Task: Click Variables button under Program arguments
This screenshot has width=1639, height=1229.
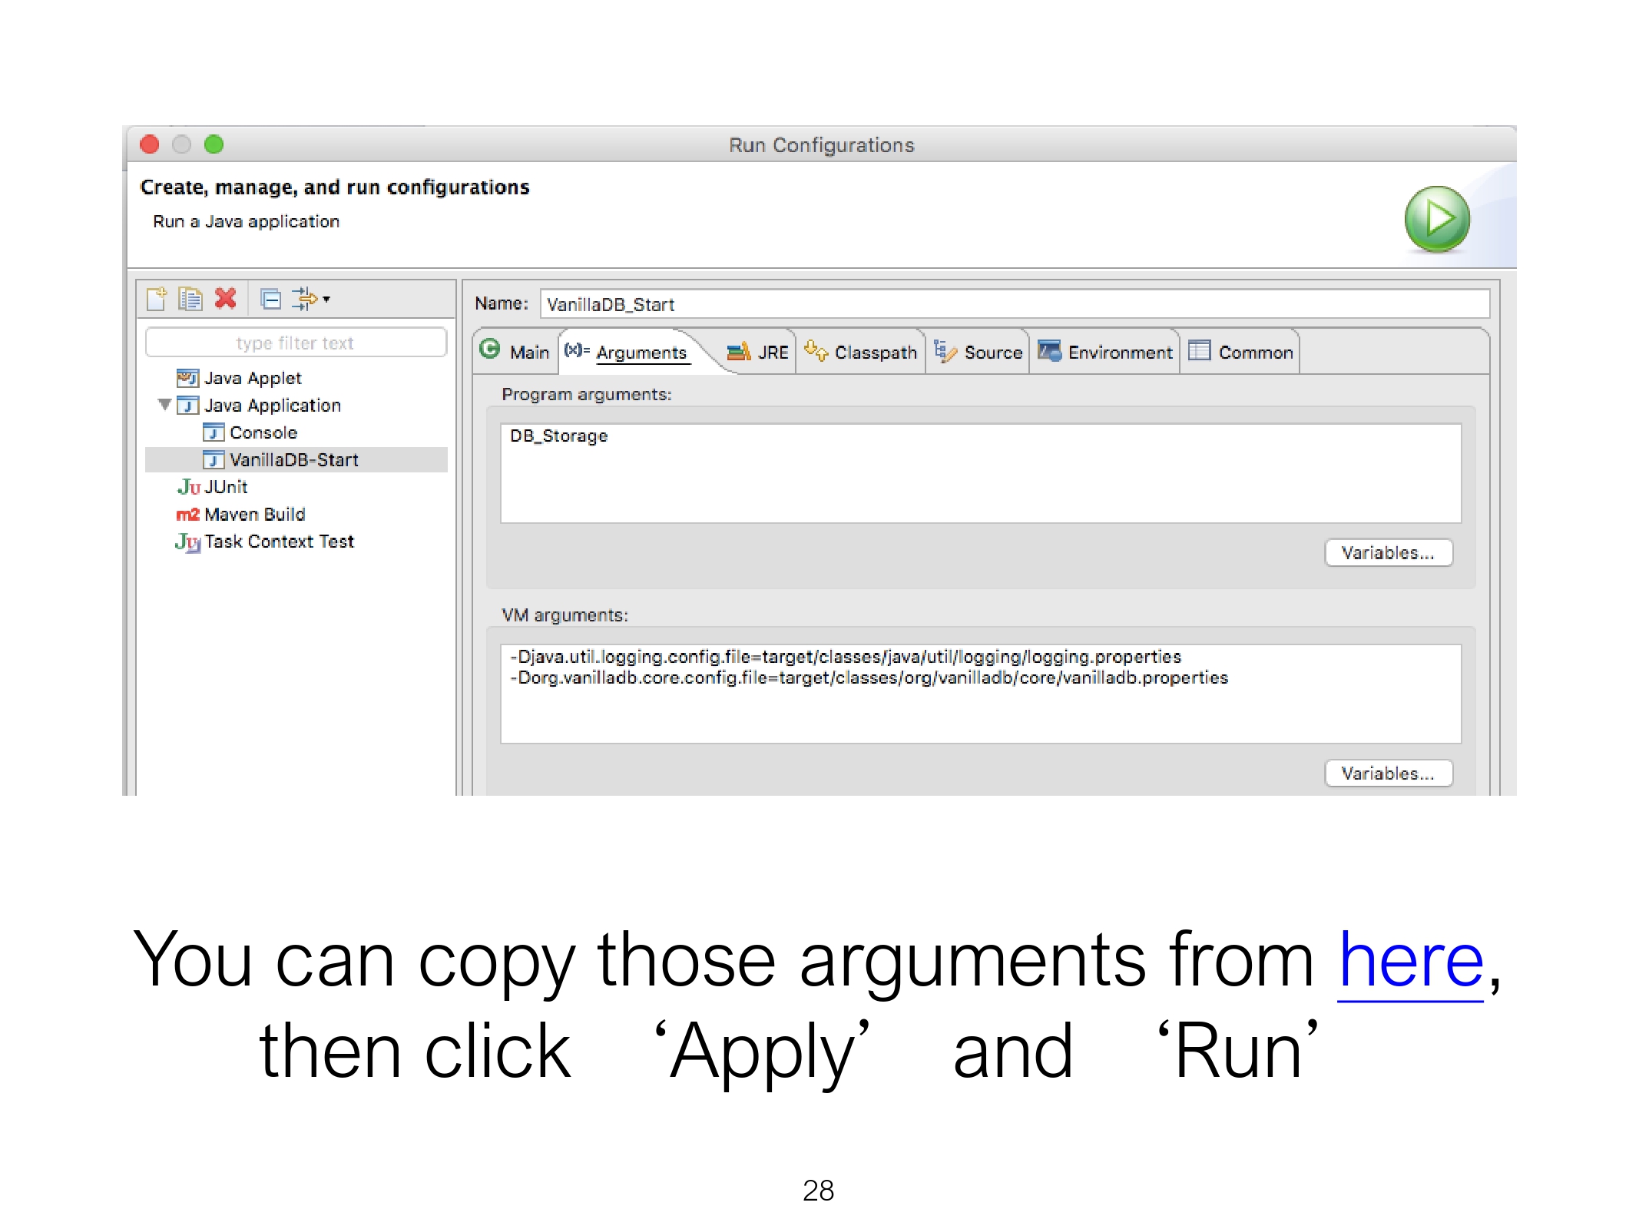Action: click(1387, 553)
